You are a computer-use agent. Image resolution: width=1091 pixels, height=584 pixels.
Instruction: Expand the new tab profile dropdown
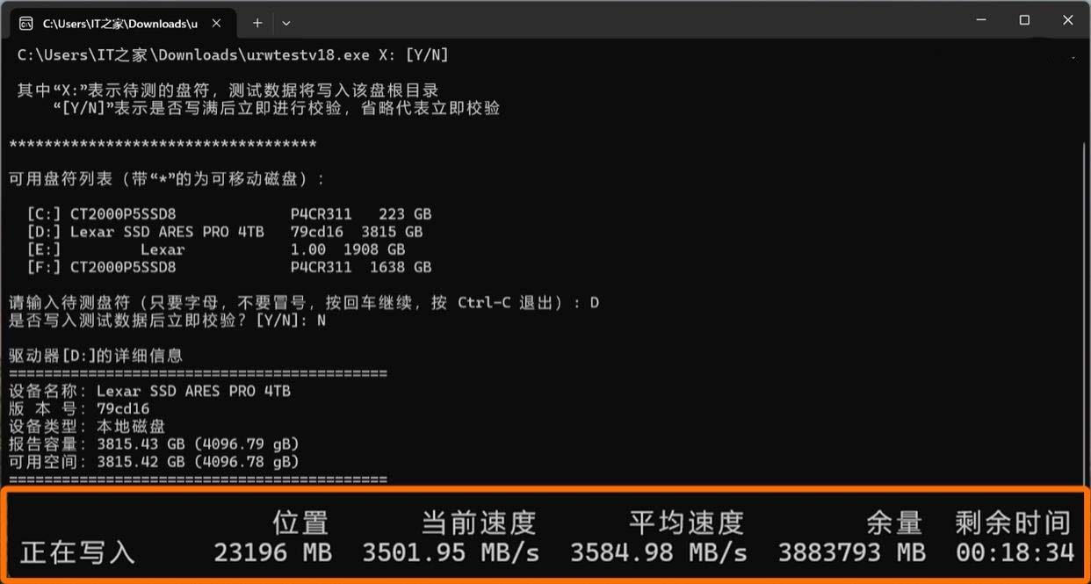tap(285, 23)
